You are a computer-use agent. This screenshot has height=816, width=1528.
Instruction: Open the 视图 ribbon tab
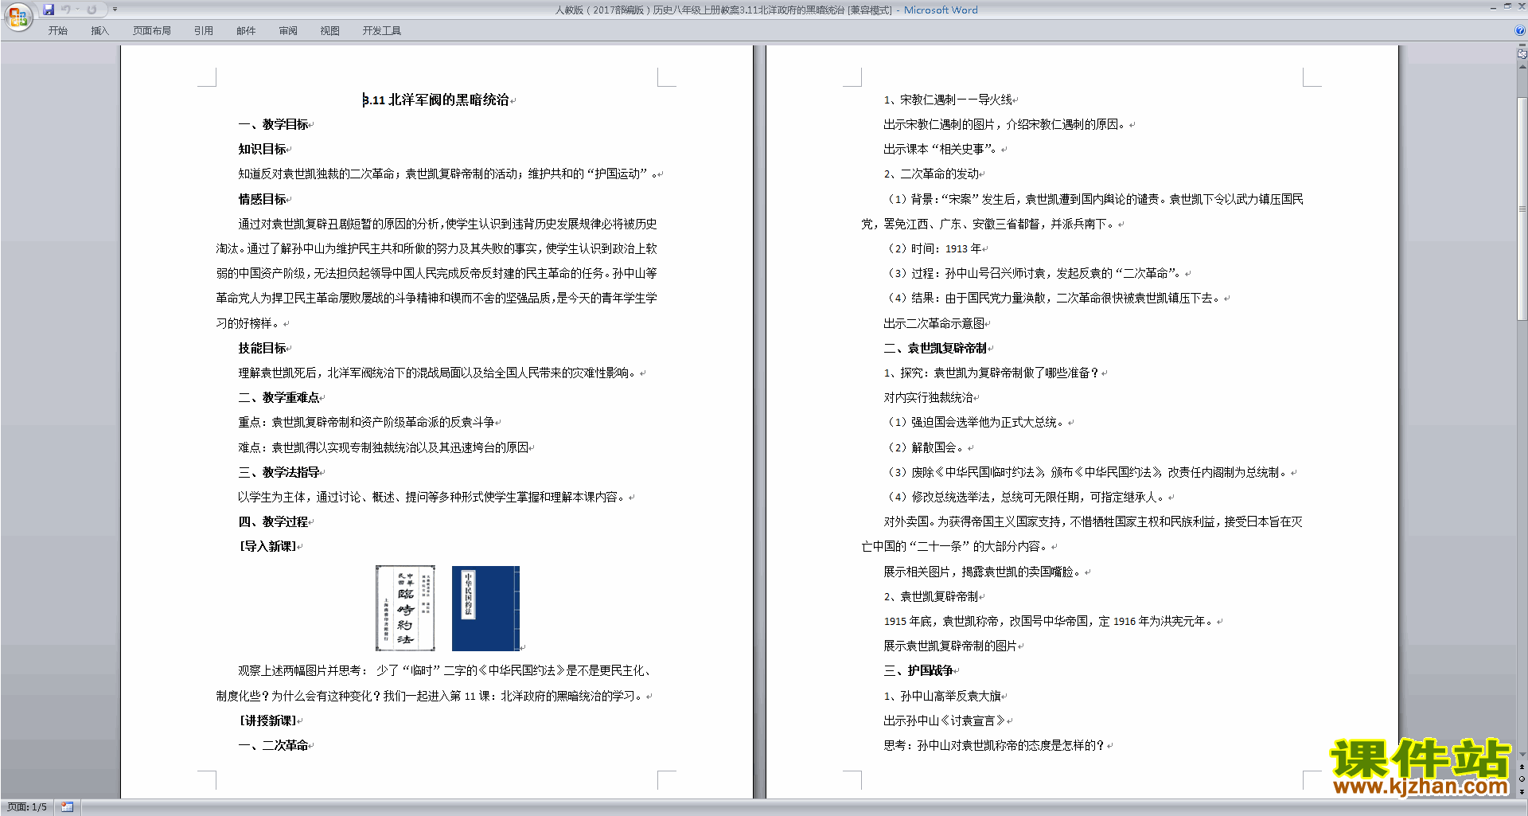(x=330, y=30)
